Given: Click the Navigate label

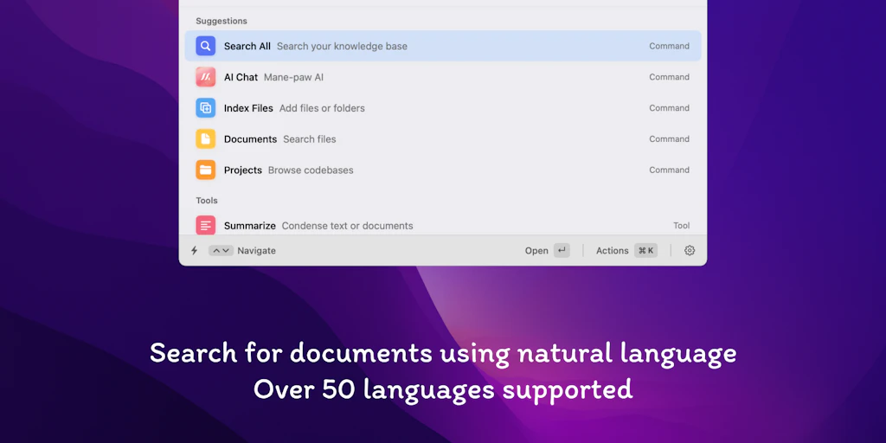Looking at the screenshot, I should [x=256, y=250].
